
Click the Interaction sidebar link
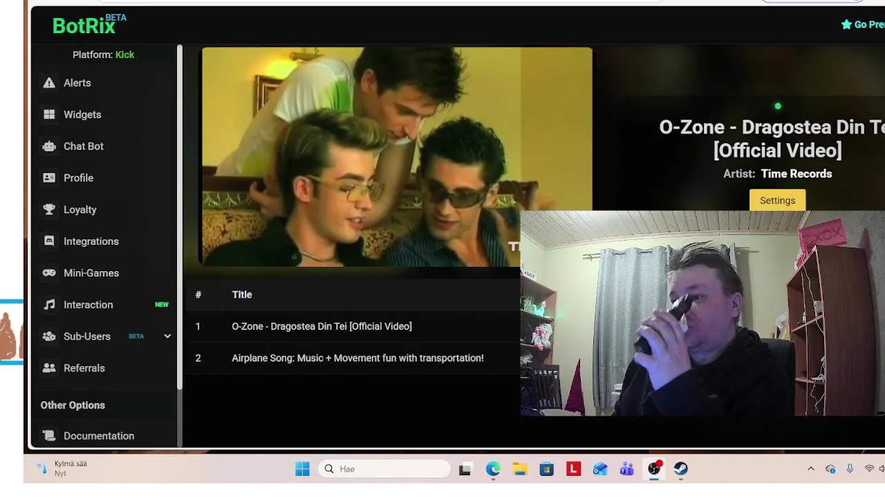[x=88, y=305]
